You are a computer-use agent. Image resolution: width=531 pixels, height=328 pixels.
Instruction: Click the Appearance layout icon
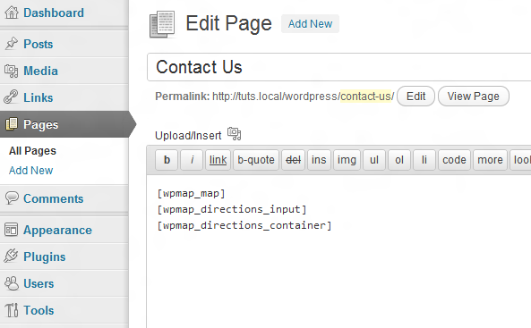(x=11, y=230)
